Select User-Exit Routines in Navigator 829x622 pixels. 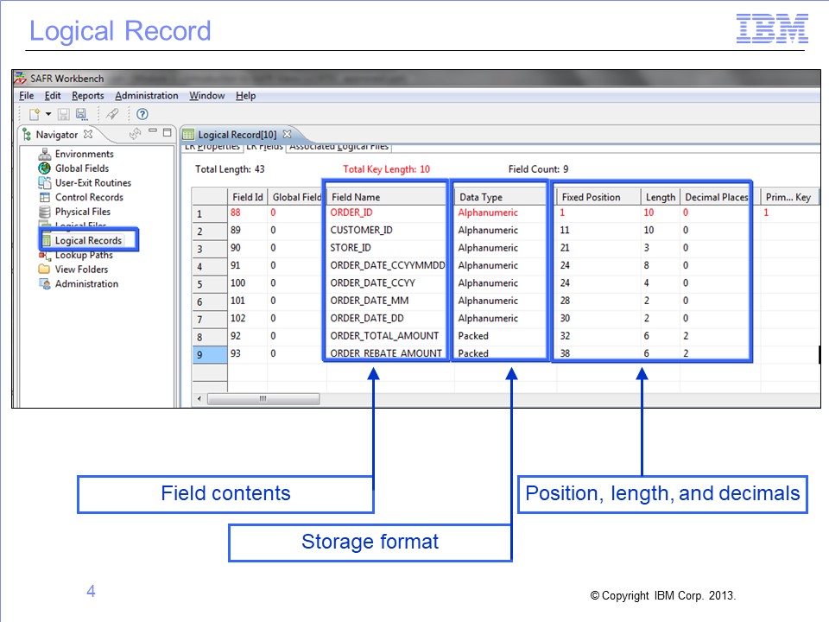(x=93, y=182)
